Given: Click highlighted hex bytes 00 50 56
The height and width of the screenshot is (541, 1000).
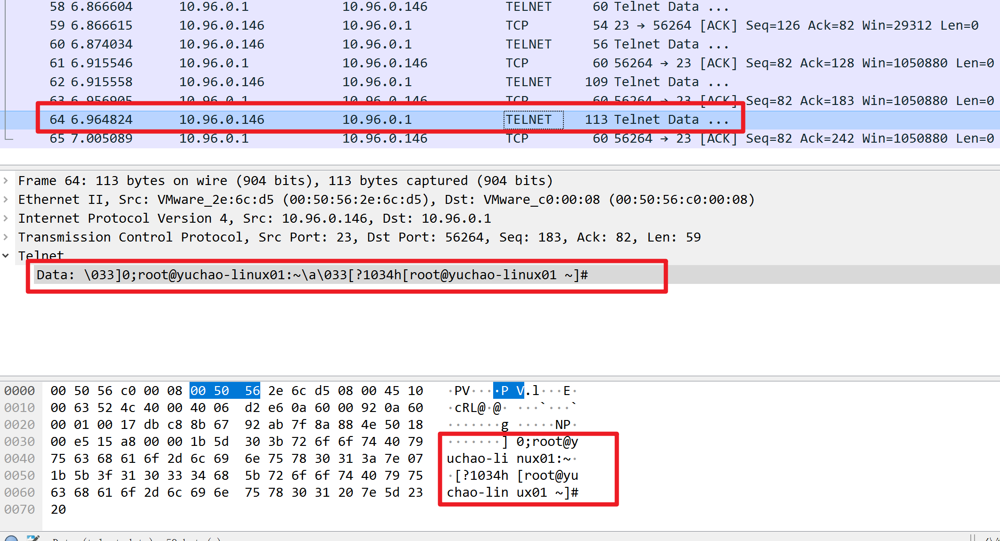Looking at the screenshot, I should click(225, 391).
